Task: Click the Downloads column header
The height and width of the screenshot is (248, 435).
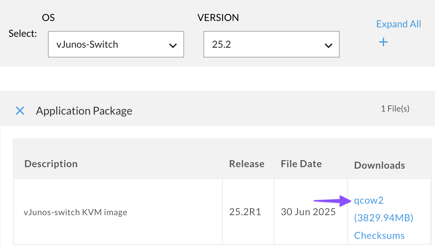Action: pyautogui.click(x=379, y=165)
